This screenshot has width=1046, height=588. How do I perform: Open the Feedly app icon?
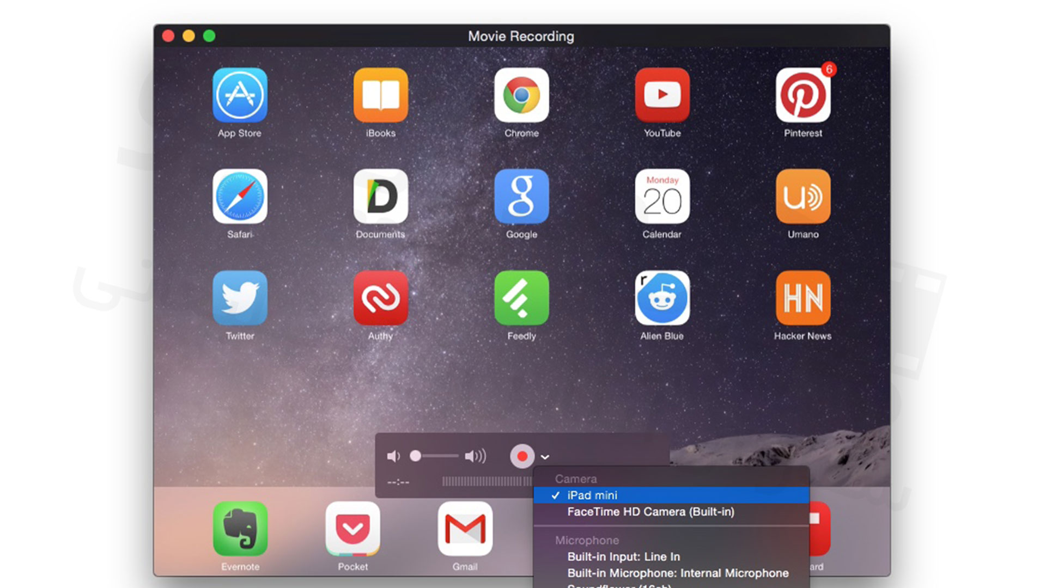click(521, 298)
